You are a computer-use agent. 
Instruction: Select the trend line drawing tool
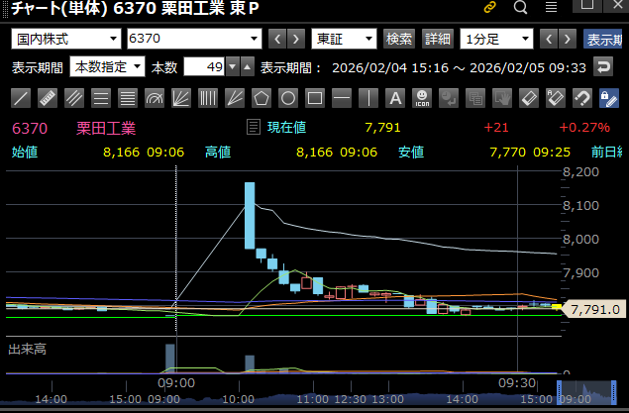pyautogui.click(x=21, y=98)
